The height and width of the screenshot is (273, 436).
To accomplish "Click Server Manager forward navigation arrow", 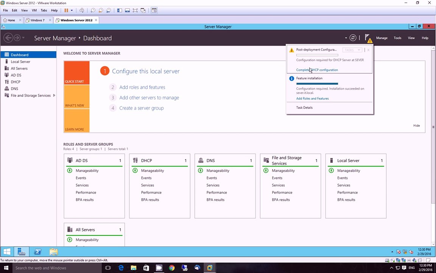I will [x=17, y=38].
